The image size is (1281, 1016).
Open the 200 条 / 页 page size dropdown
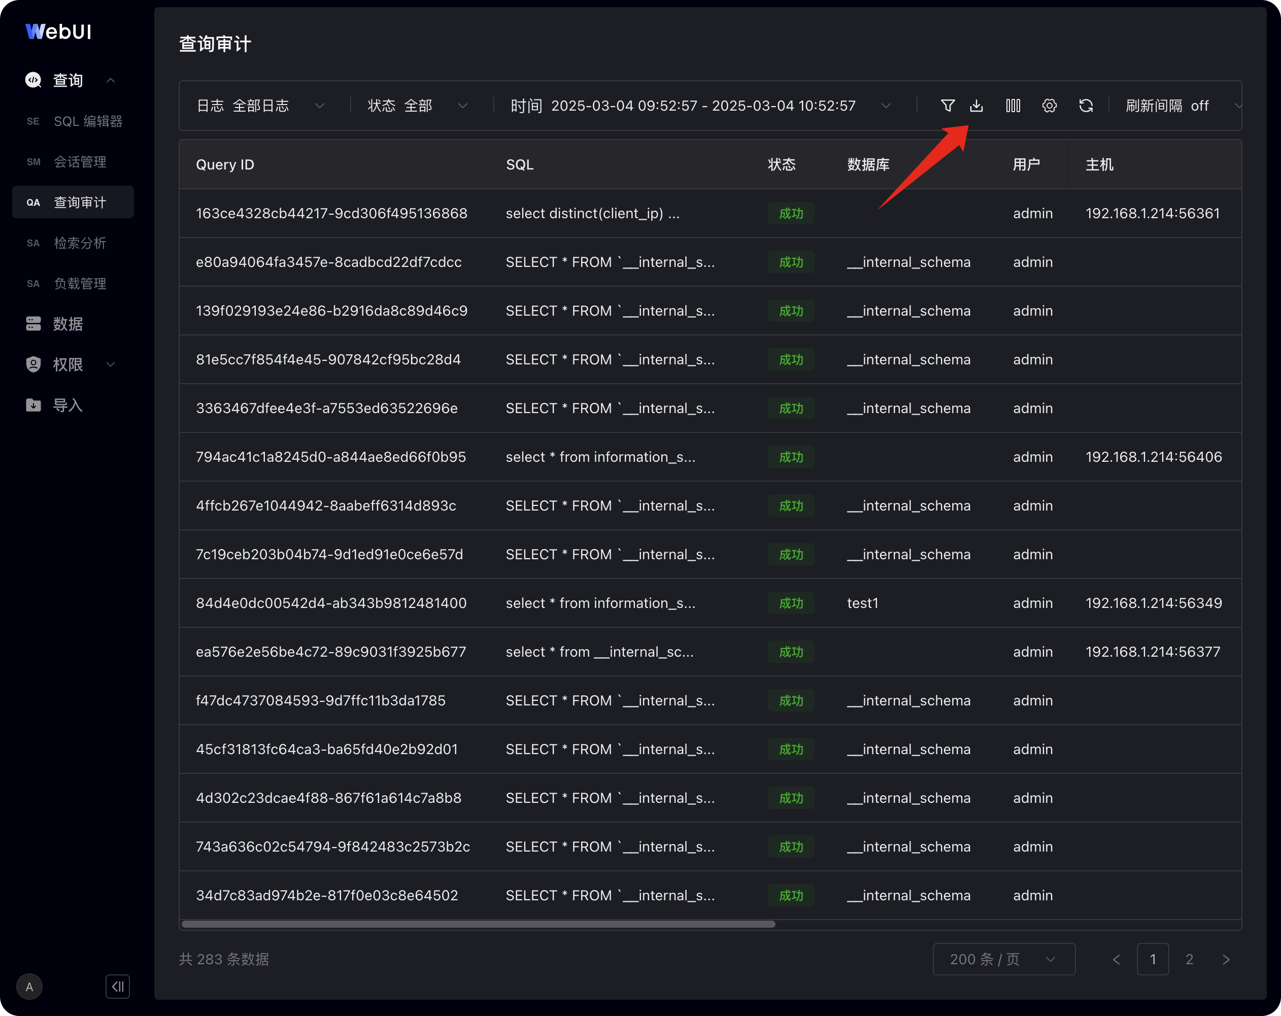(x=1003, y=959)
